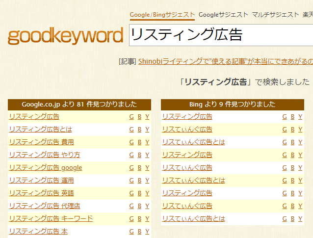Screen dimensions: 313x238
Task: Click B link for リスティング広告とは row
Action: [x=139, y=130]
